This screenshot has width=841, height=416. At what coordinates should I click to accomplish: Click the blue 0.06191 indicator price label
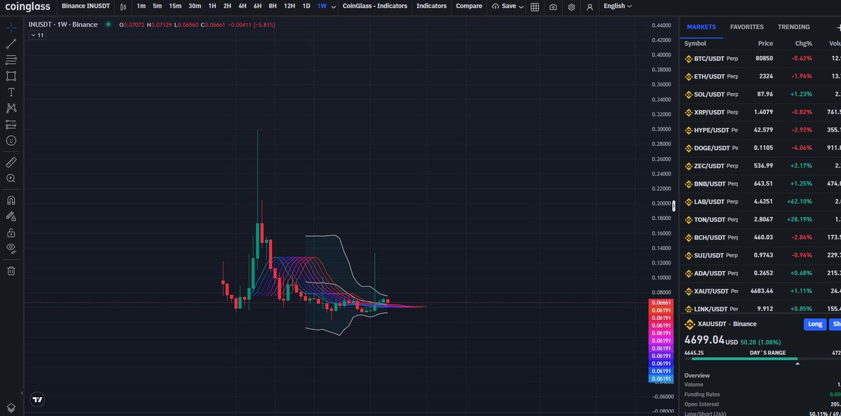pos(662,378)
